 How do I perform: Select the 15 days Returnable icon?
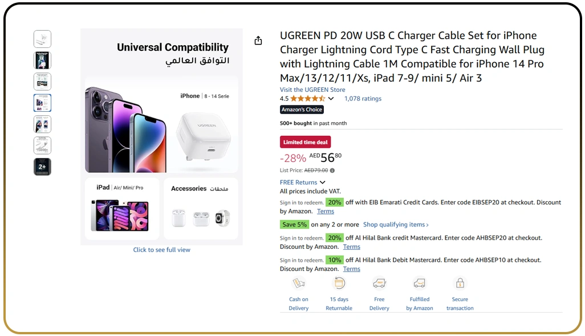(x=339, y=282)
